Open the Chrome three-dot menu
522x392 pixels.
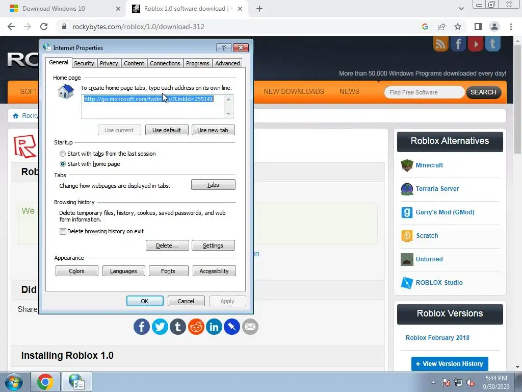511,27
